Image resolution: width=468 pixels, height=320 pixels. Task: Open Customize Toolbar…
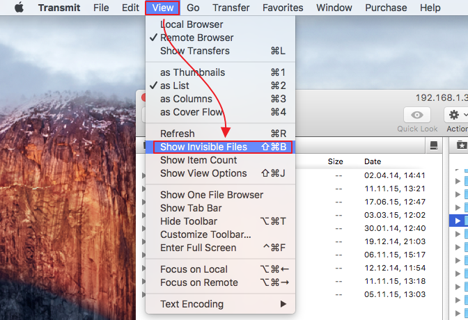click(220, 234)
